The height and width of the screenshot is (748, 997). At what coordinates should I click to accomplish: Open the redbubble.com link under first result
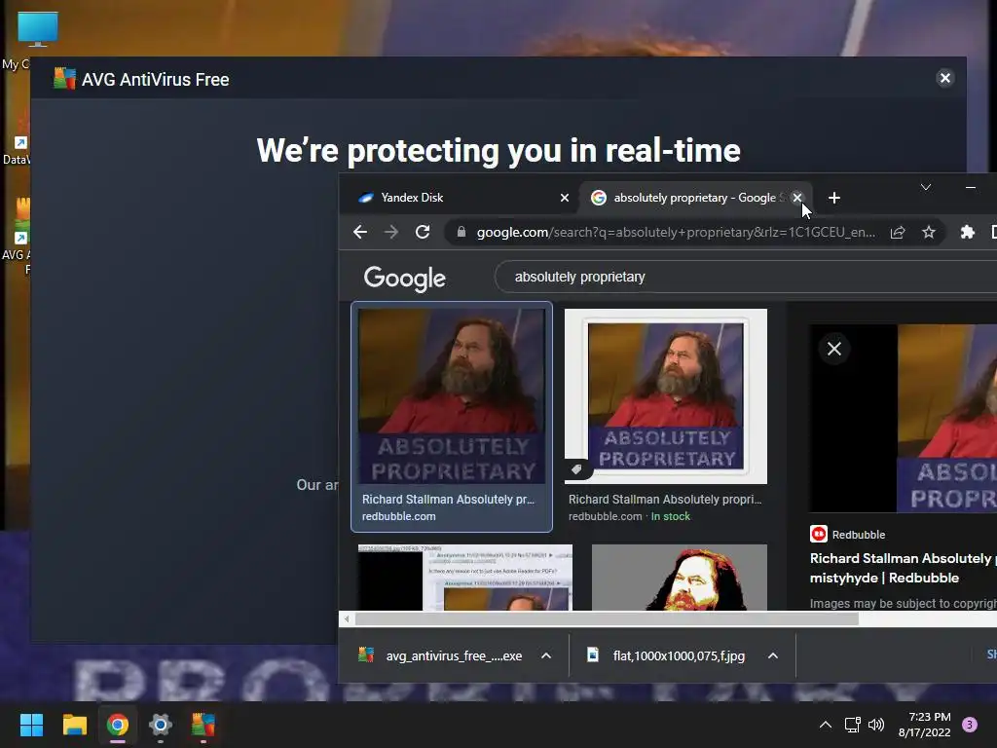point(398,516)
